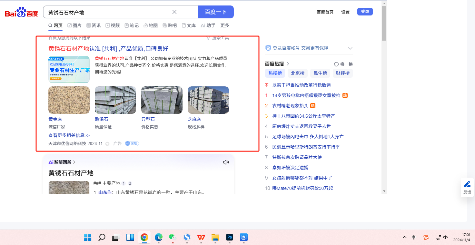The image size is (475, 245).
Task: Open hot search 神十八带回约34.6公斤太空特产
Action: [304, 116]
